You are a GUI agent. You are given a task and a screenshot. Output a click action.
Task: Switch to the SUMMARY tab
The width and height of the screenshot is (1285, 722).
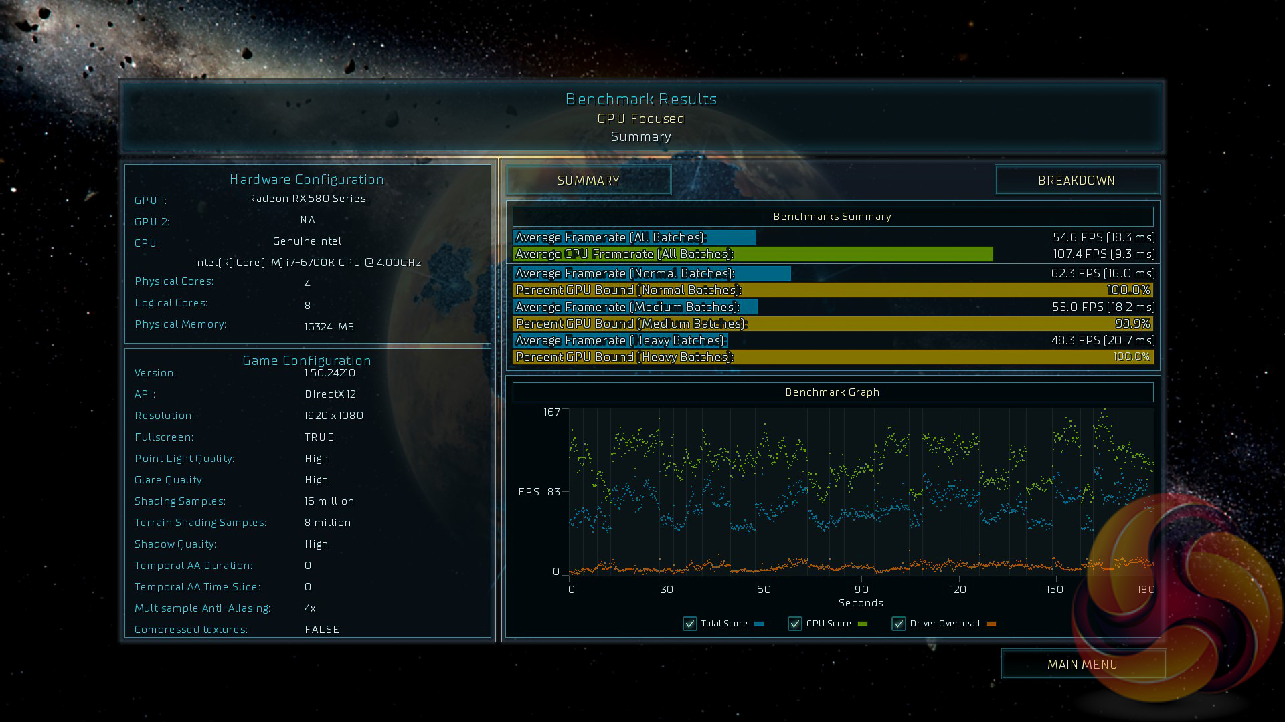[x=588, y=180]
